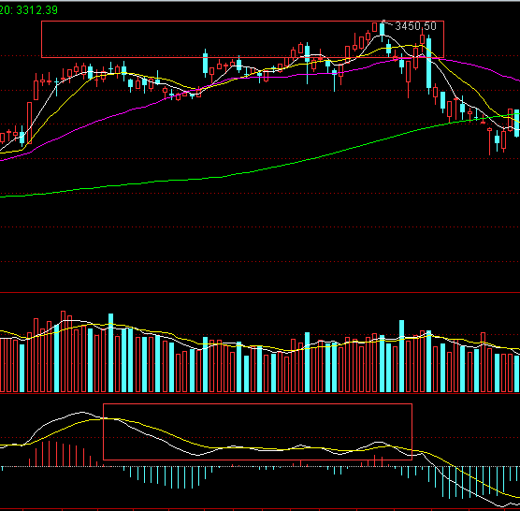Select the red rectangle in the MACD panel

pos(258,431)
